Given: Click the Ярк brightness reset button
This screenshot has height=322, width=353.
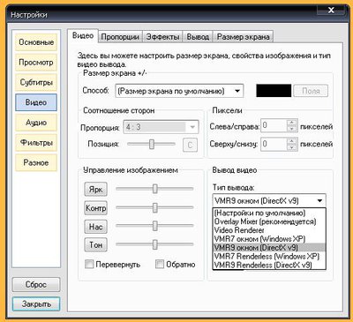Looking at the screenshot, I should (x=95, y=190).
